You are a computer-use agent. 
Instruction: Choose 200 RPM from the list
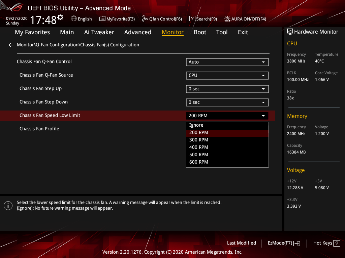[x=227, y=132]
